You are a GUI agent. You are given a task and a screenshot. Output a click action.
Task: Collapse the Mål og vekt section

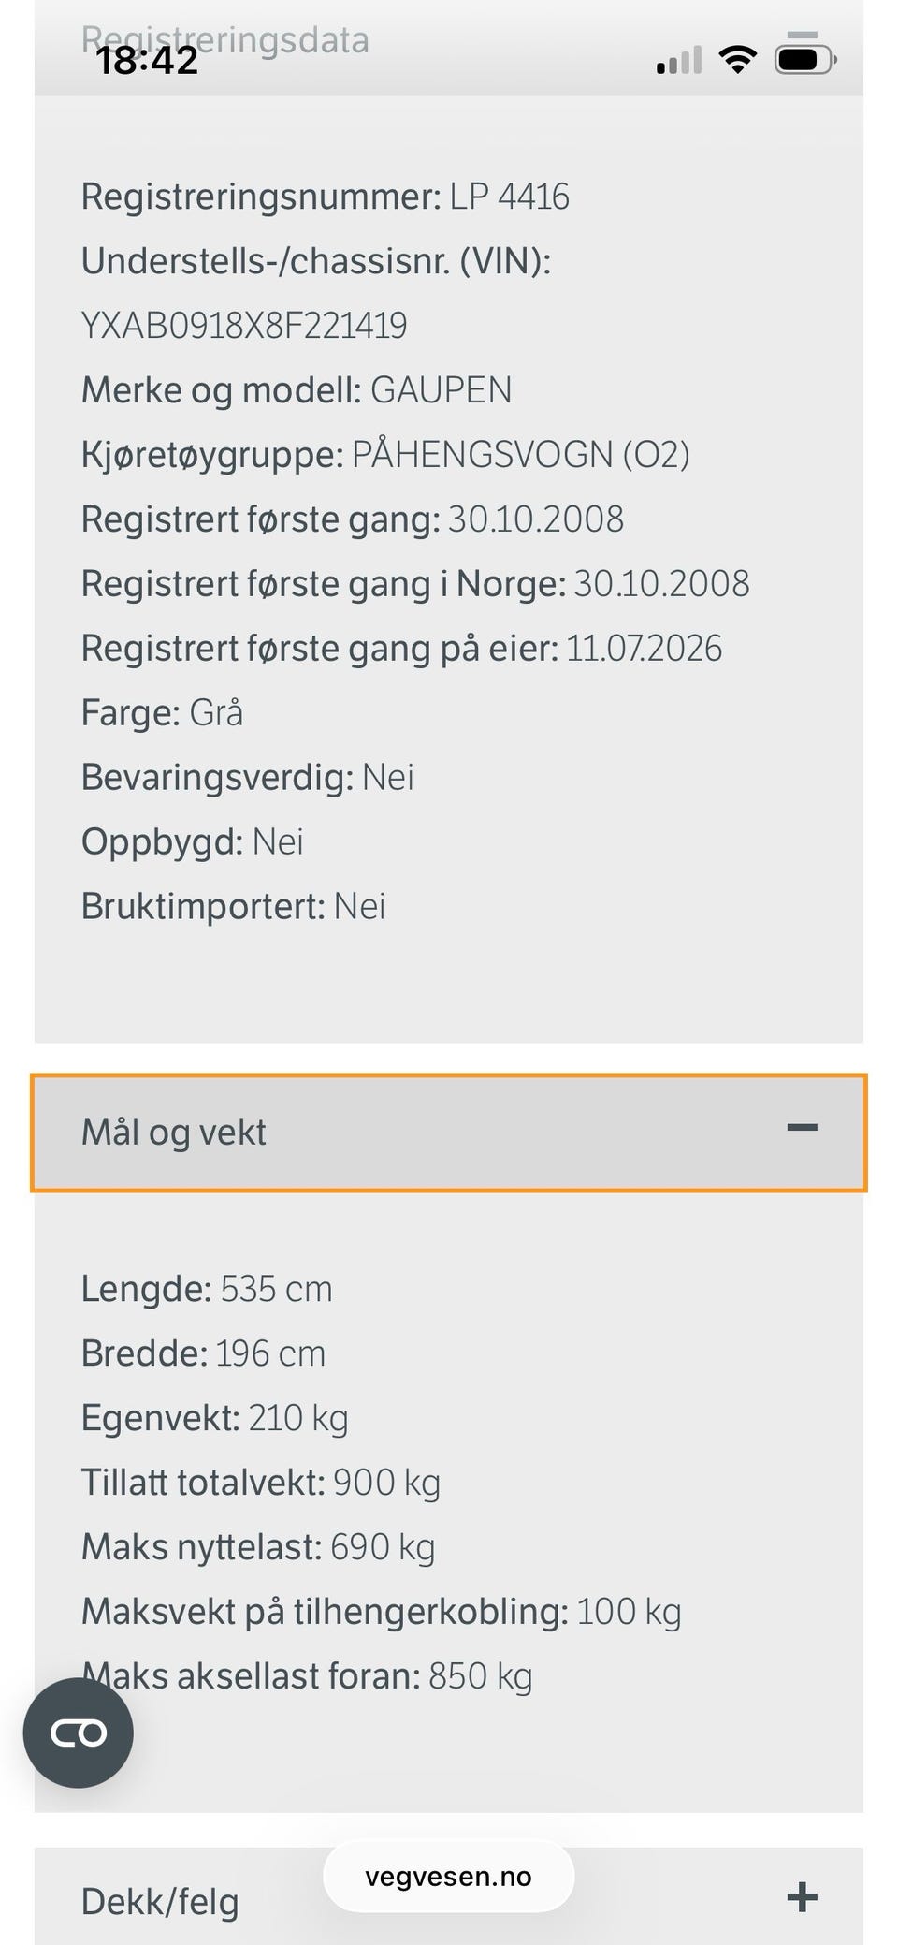tap(449, 1133)
